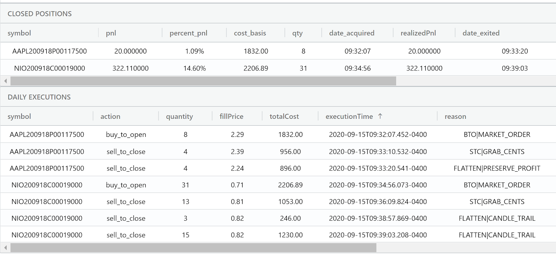Click the 1053.00 totalCost cell
The width and height of the screenshot is (556, 256).
pos(291,201)
